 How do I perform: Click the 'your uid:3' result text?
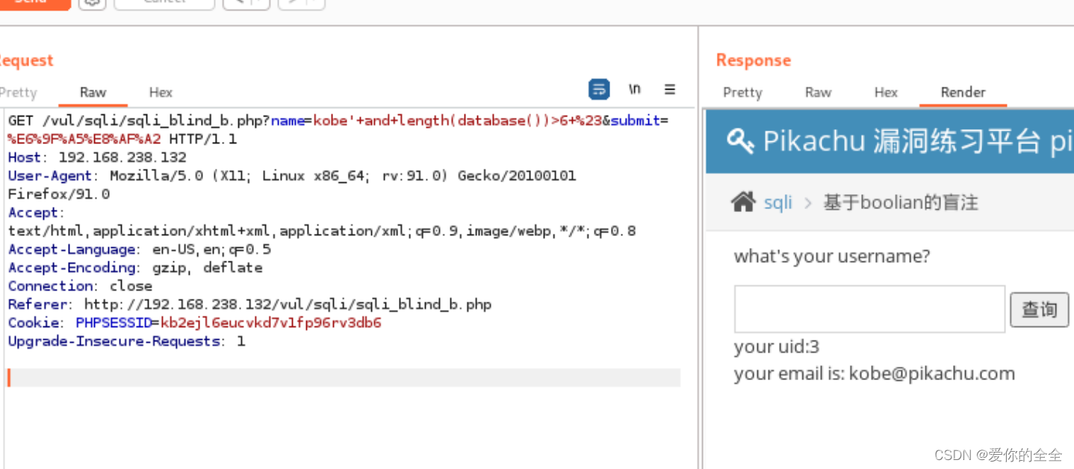coord(777,347)
